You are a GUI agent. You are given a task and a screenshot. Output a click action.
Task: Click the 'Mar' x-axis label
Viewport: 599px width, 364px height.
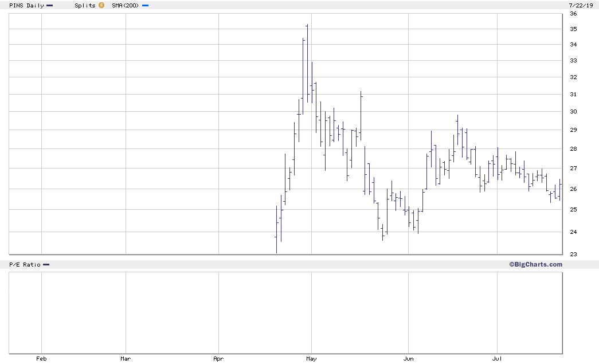tap(126, 359)
